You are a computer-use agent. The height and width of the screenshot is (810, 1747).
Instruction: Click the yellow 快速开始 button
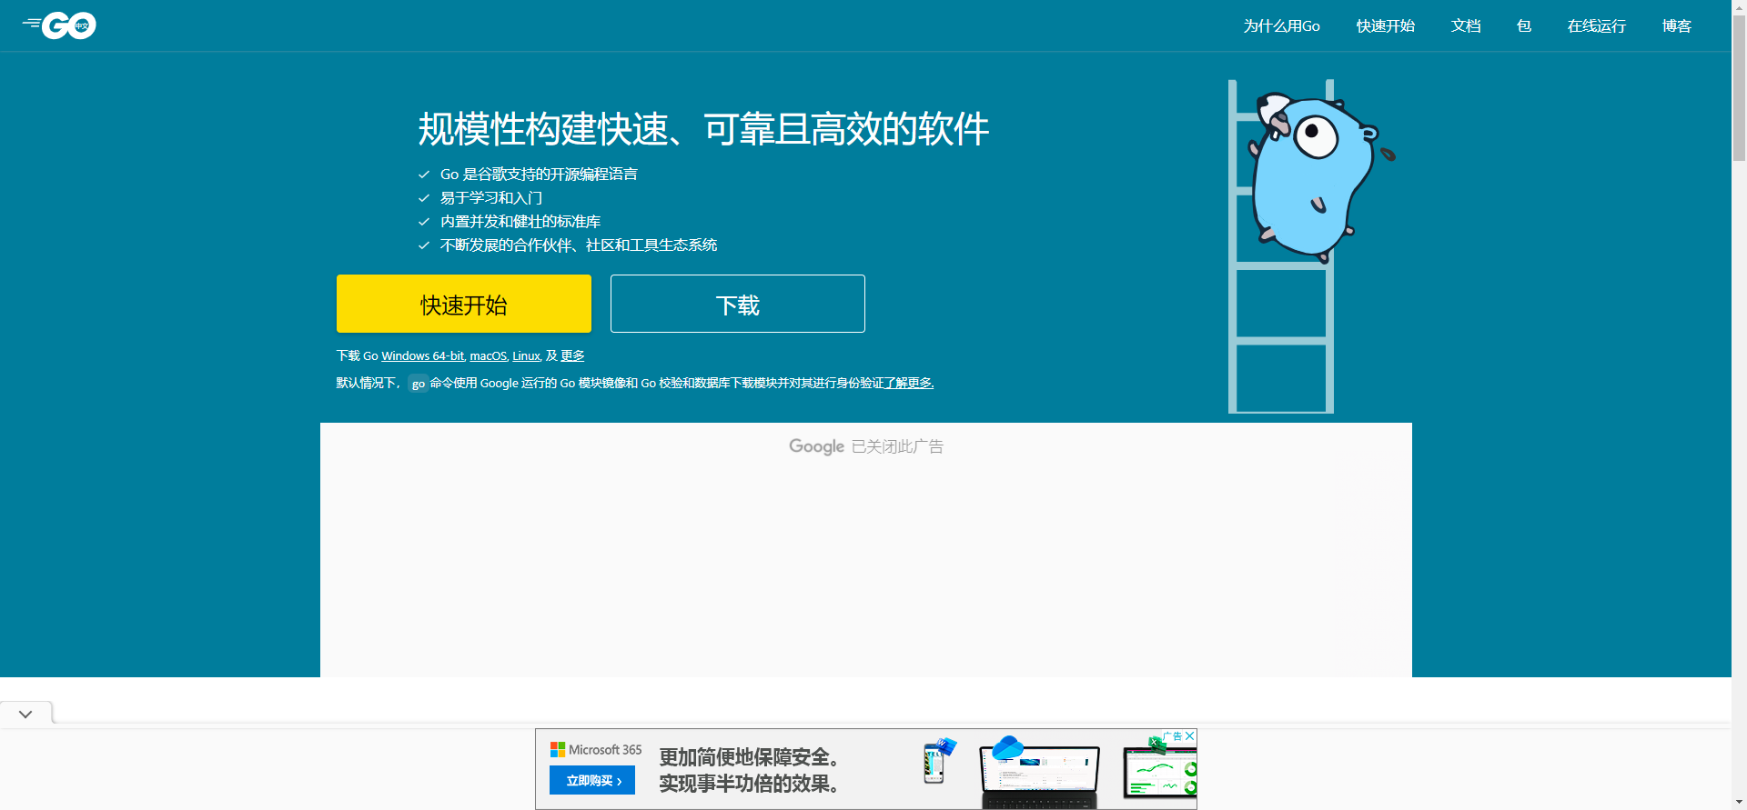pyautogui.click(x=464, y=304)
